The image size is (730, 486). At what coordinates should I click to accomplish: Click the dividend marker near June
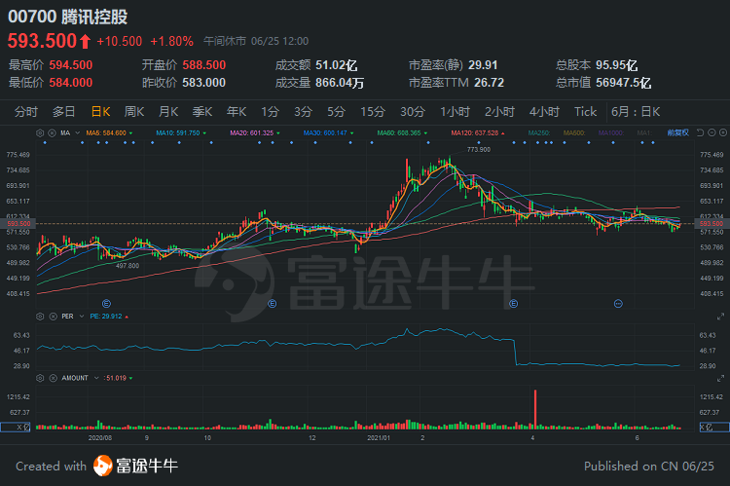click(618, 304)
